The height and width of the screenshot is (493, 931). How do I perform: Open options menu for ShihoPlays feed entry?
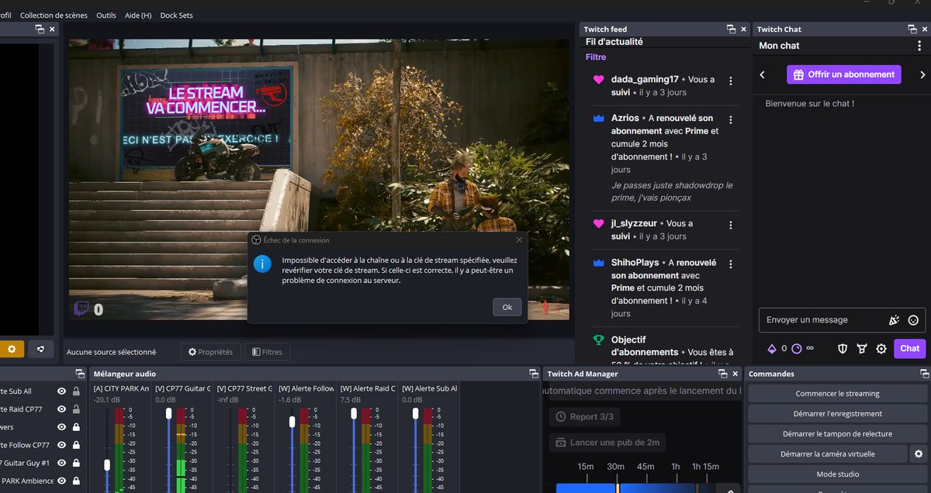pos(730,264)
